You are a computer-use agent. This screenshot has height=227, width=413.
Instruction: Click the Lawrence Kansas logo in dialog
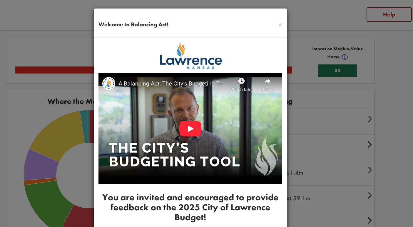pos(191,56)
